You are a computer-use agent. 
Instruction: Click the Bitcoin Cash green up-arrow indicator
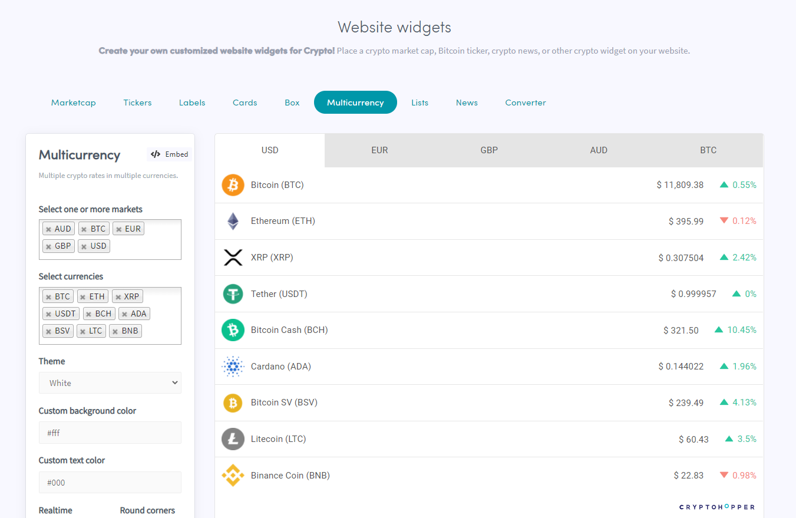click(719, 329)
